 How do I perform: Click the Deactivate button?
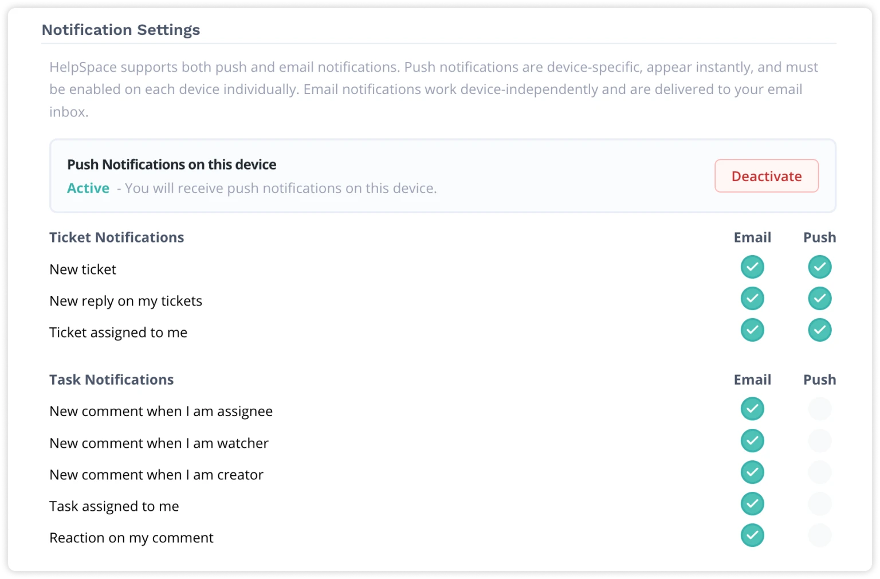tap(766, 176)
